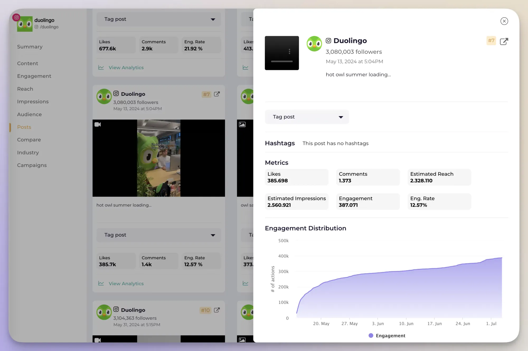Close the post analytics panel
The image size is (528, 351).
point(504,21)
